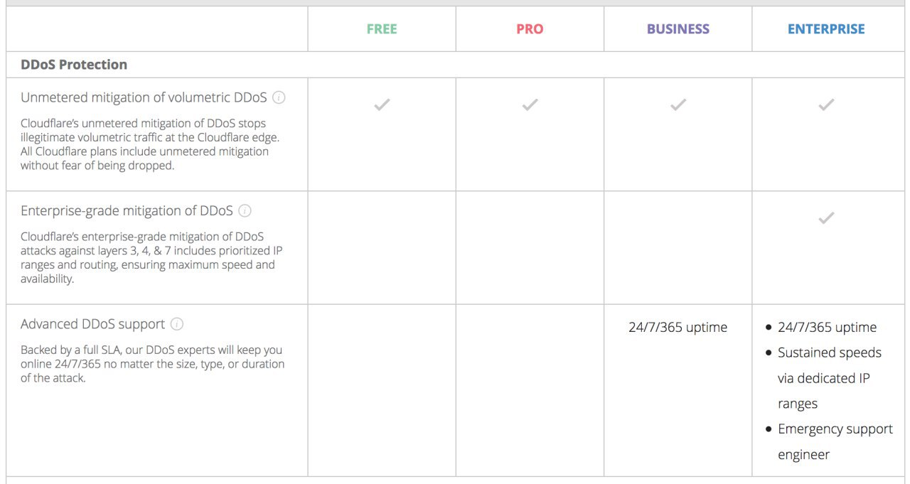Screen dimensions: 910x484
Task: Click Enterprise checkmark for enterprise-grade mitigation row
Action: click(x=826, y=218)
